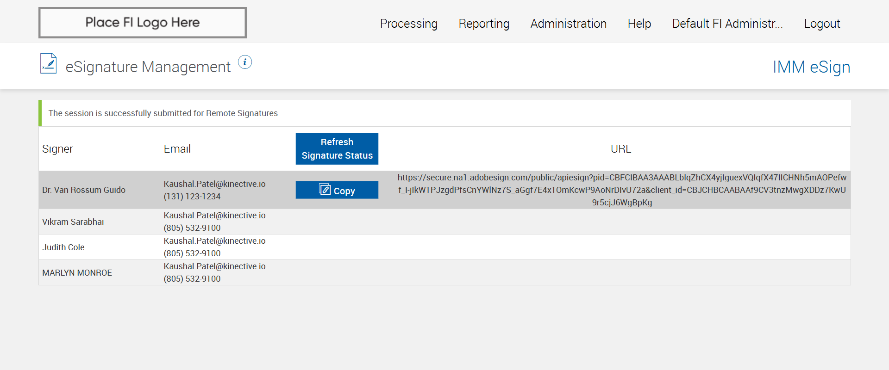Expand the Default FI Administr... user menu
This screenshot has width=889, height=370.
pos(727,24)
